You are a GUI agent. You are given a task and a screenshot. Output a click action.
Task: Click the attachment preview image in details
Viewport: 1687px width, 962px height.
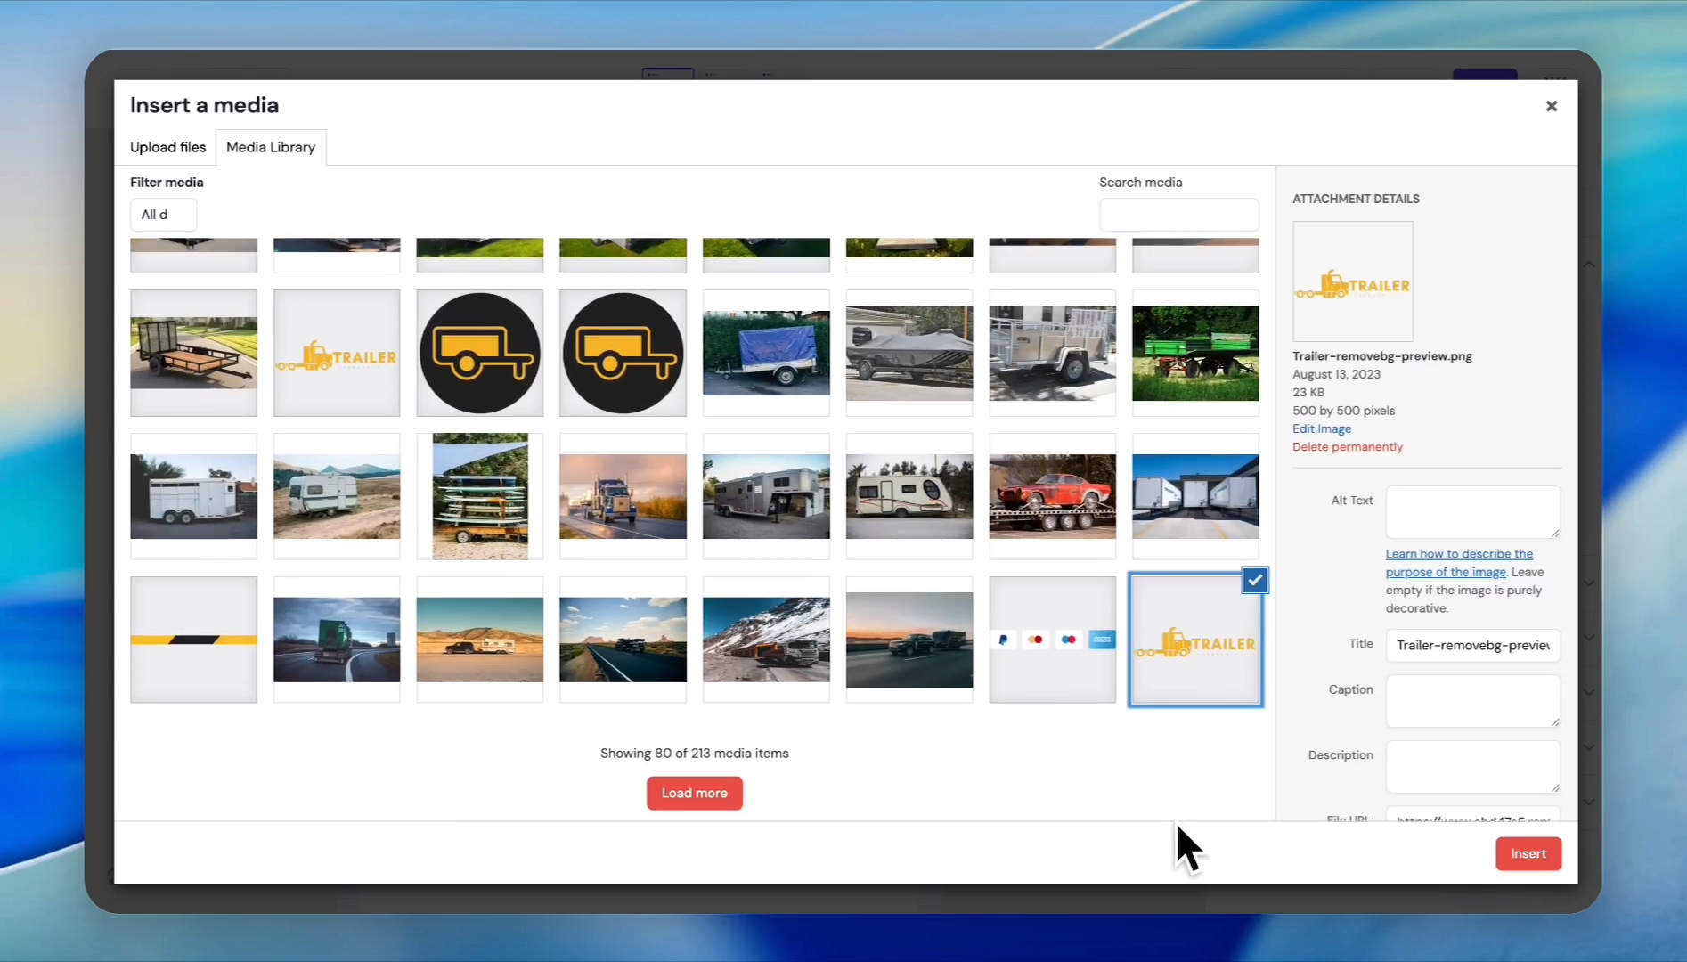tap(1352, 281)
